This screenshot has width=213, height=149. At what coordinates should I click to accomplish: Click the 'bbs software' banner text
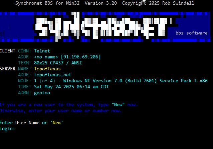point(191,33)
